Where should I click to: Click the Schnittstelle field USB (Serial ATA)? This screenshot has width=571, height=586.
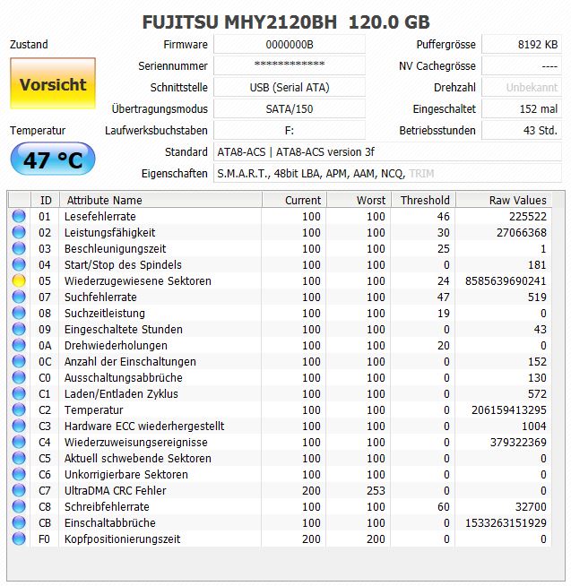point(290,88)
